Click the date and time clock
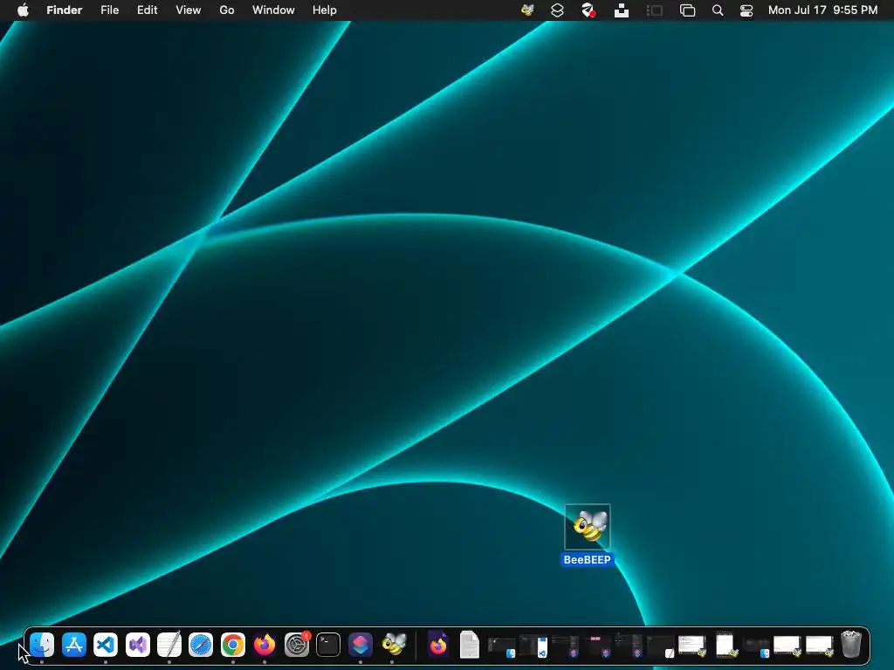This screenshot has width=894, height=670. [822, 10]
